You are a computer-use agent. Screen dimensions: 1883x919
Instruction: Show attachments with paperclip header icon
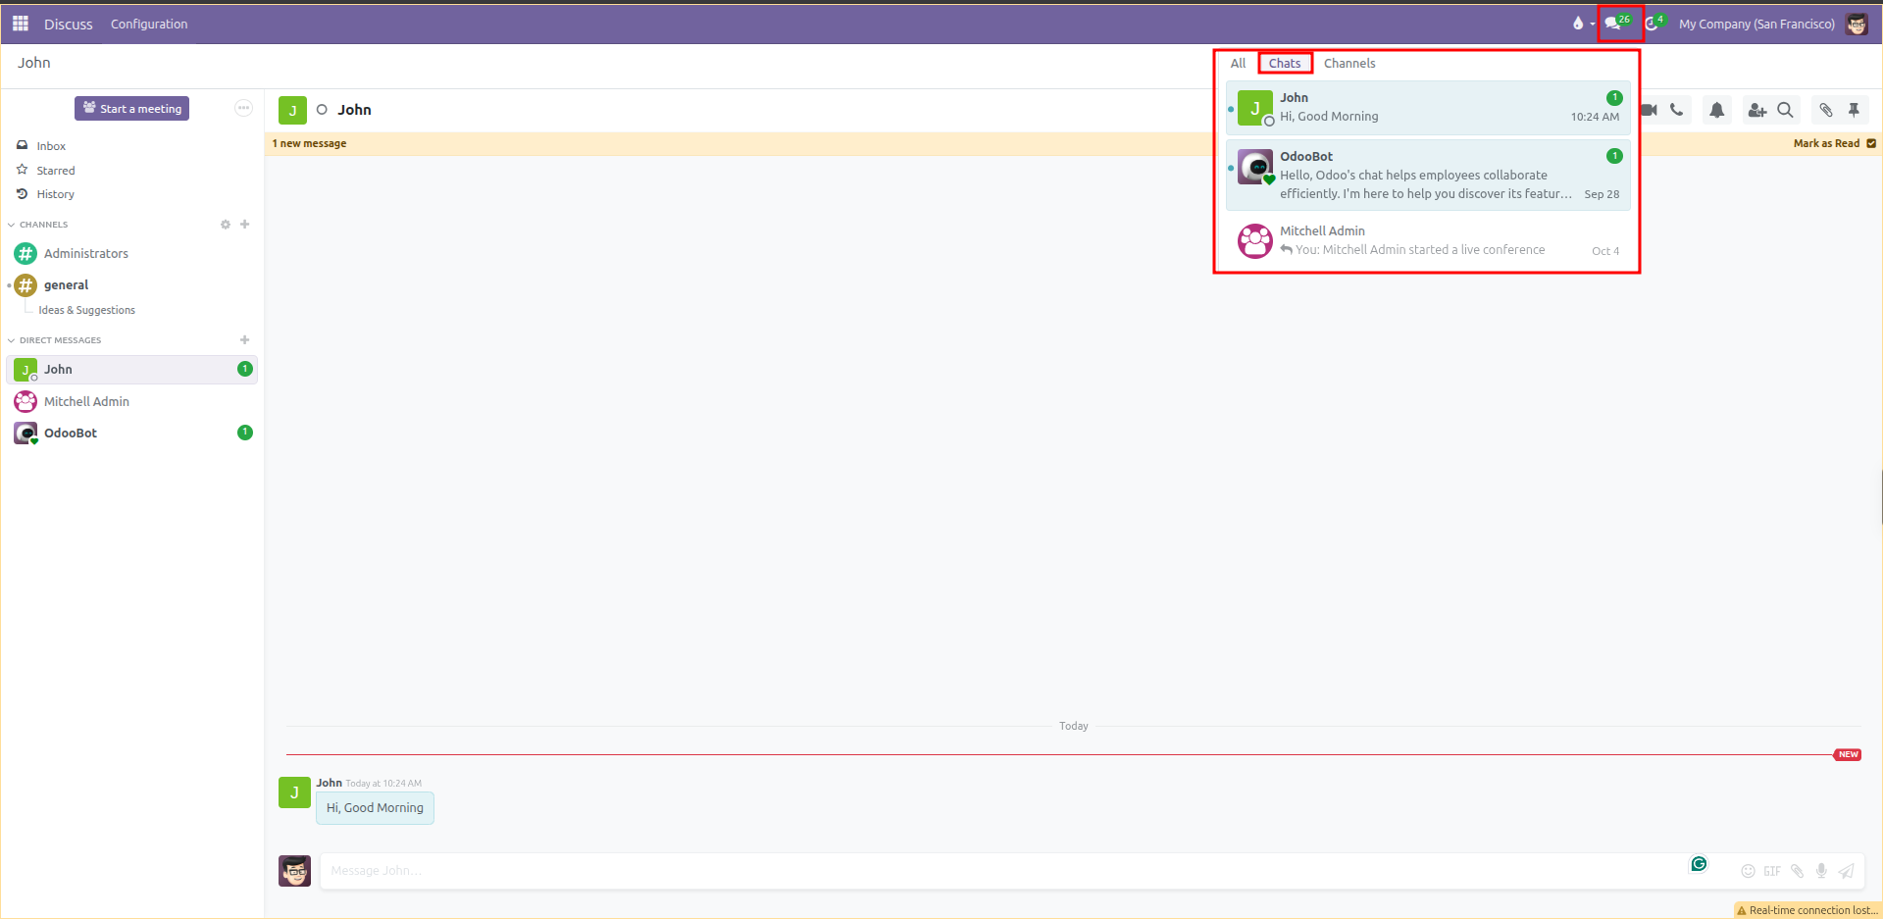(x=1825, y=110)
